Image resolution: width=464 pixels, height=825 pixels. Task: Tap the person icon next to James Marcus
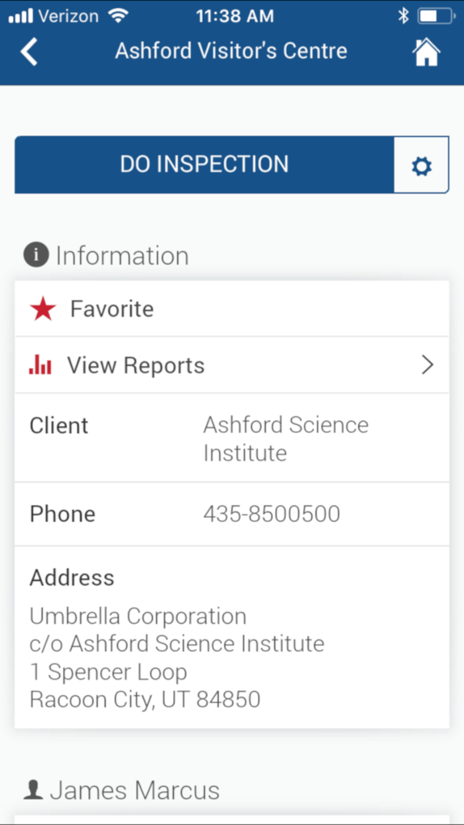click(x=36, y=789)
